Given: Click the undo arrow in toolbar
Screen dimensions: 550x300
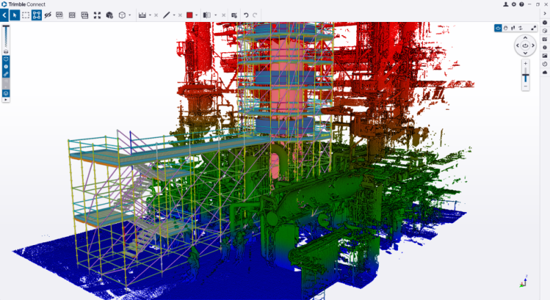Looking at the screenshot, I should [245, 14].
